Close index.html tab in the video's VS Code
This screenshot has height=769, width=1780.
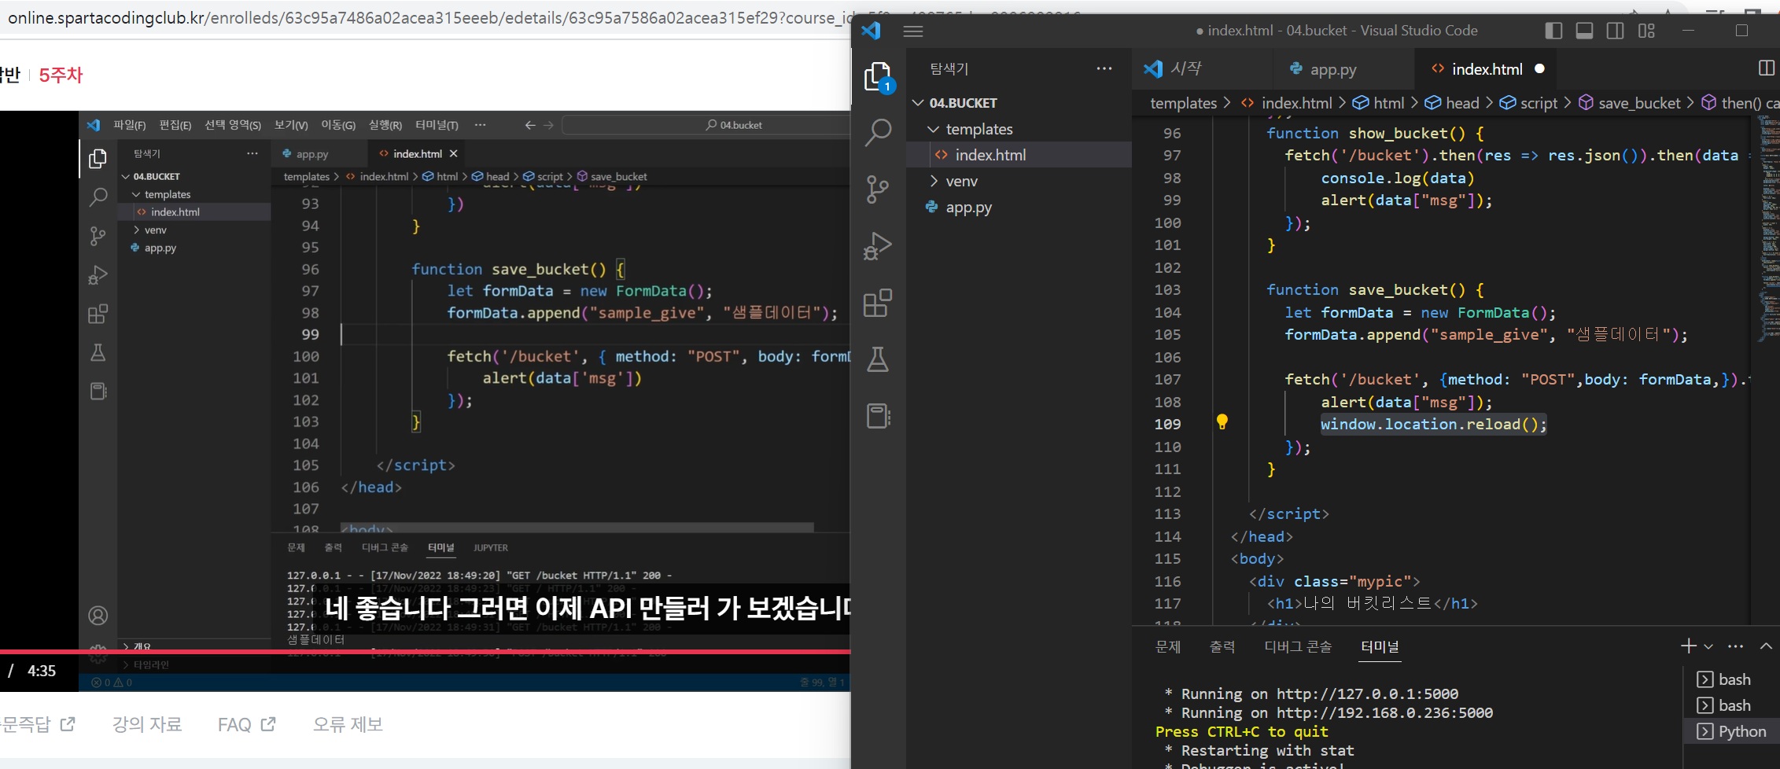click(x=453, y=153)
